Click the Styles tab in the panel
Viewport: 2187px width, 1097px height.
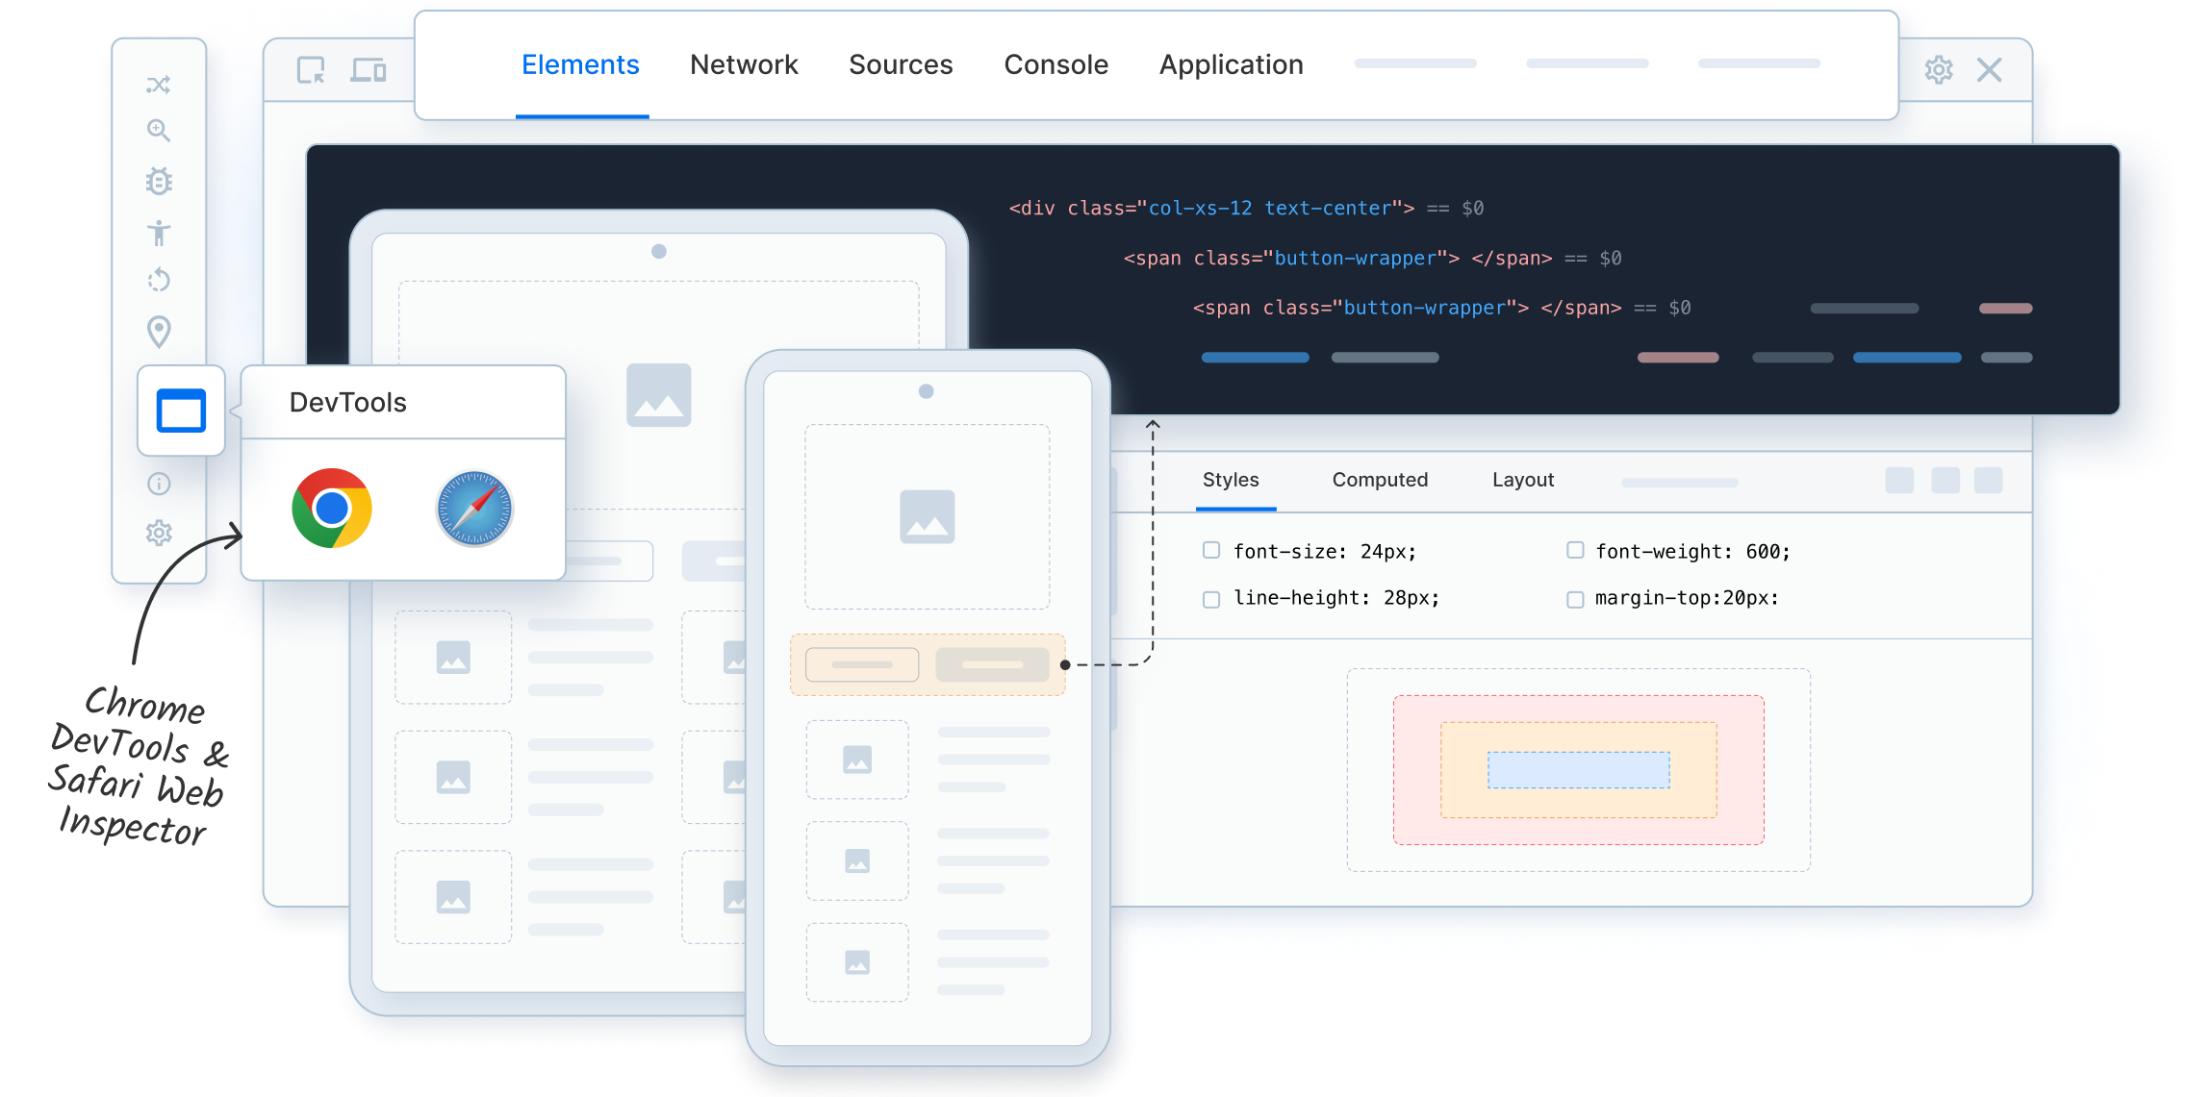[x=1230, y=482]
